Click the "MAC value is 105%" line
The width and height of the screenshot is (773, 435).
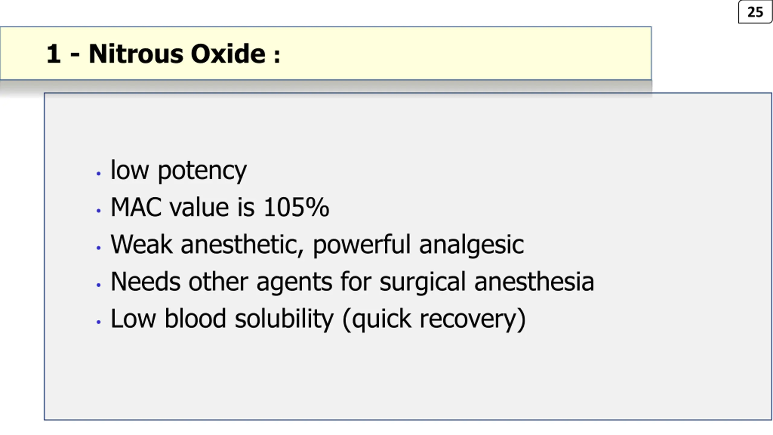tap(220, 207)
